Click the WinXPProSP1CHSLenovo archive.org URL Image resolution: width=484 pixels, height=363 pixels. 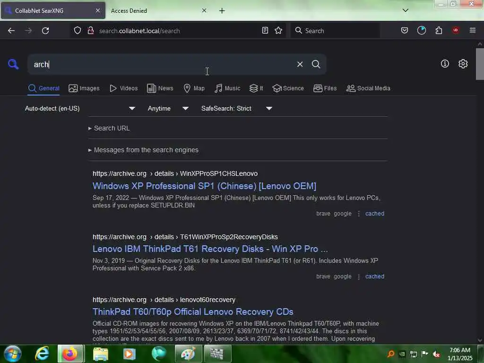[x=175, y=173]
